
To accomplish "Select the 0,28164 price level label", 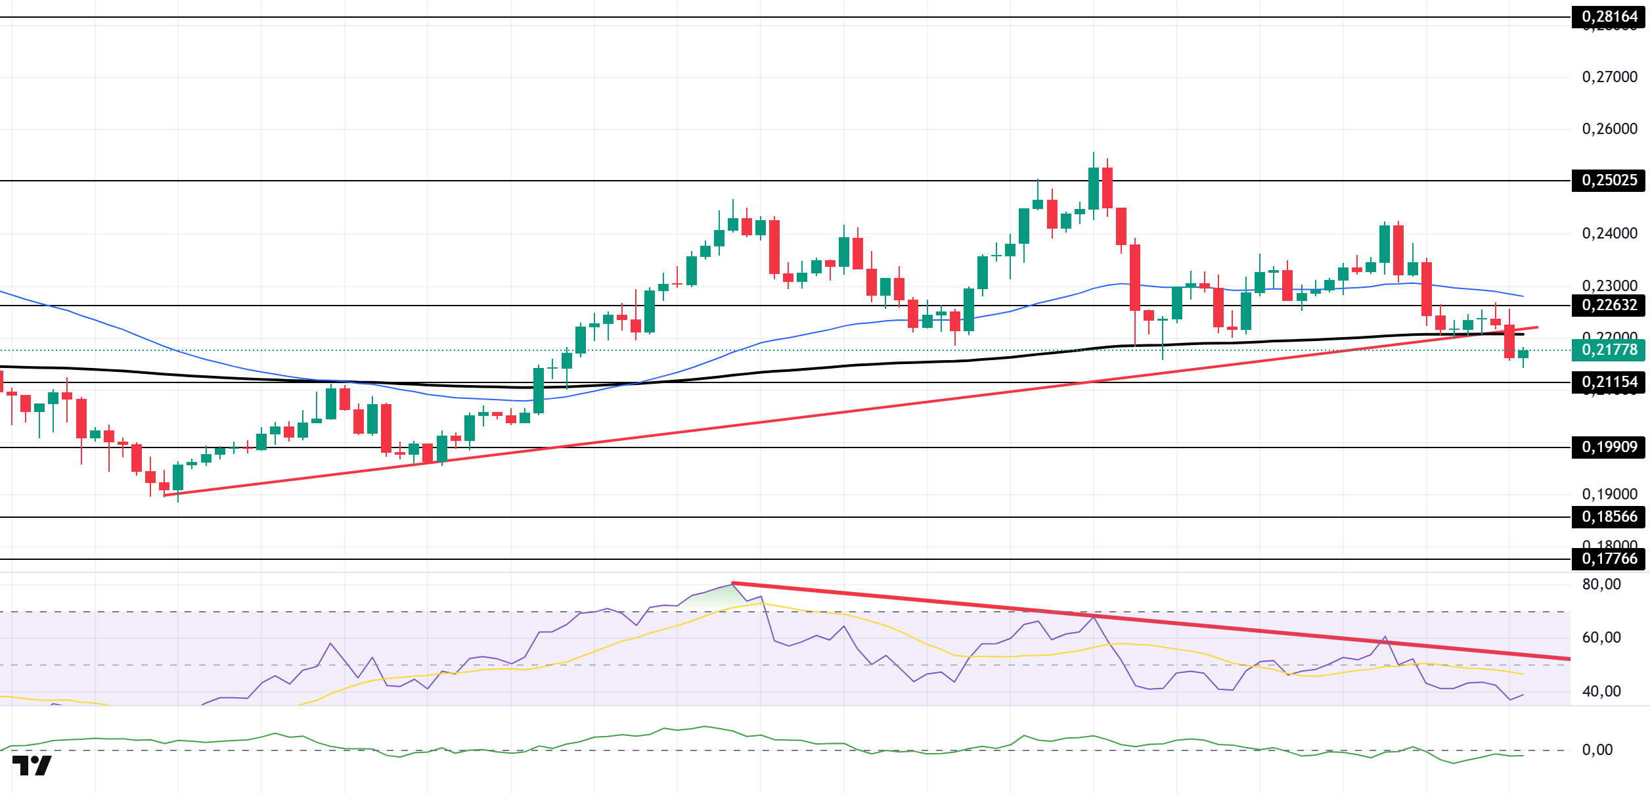I will 1608,16.
